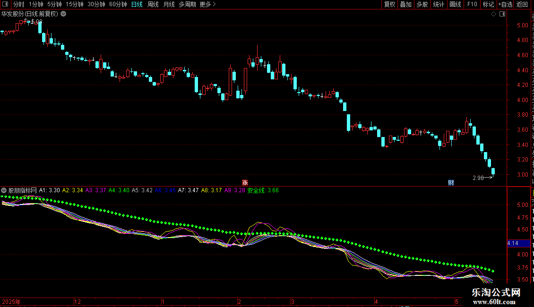Viewport: 534px width, 307px height.
Task: Click the 股朋指标网 indicator name
Action: point(23,190)
